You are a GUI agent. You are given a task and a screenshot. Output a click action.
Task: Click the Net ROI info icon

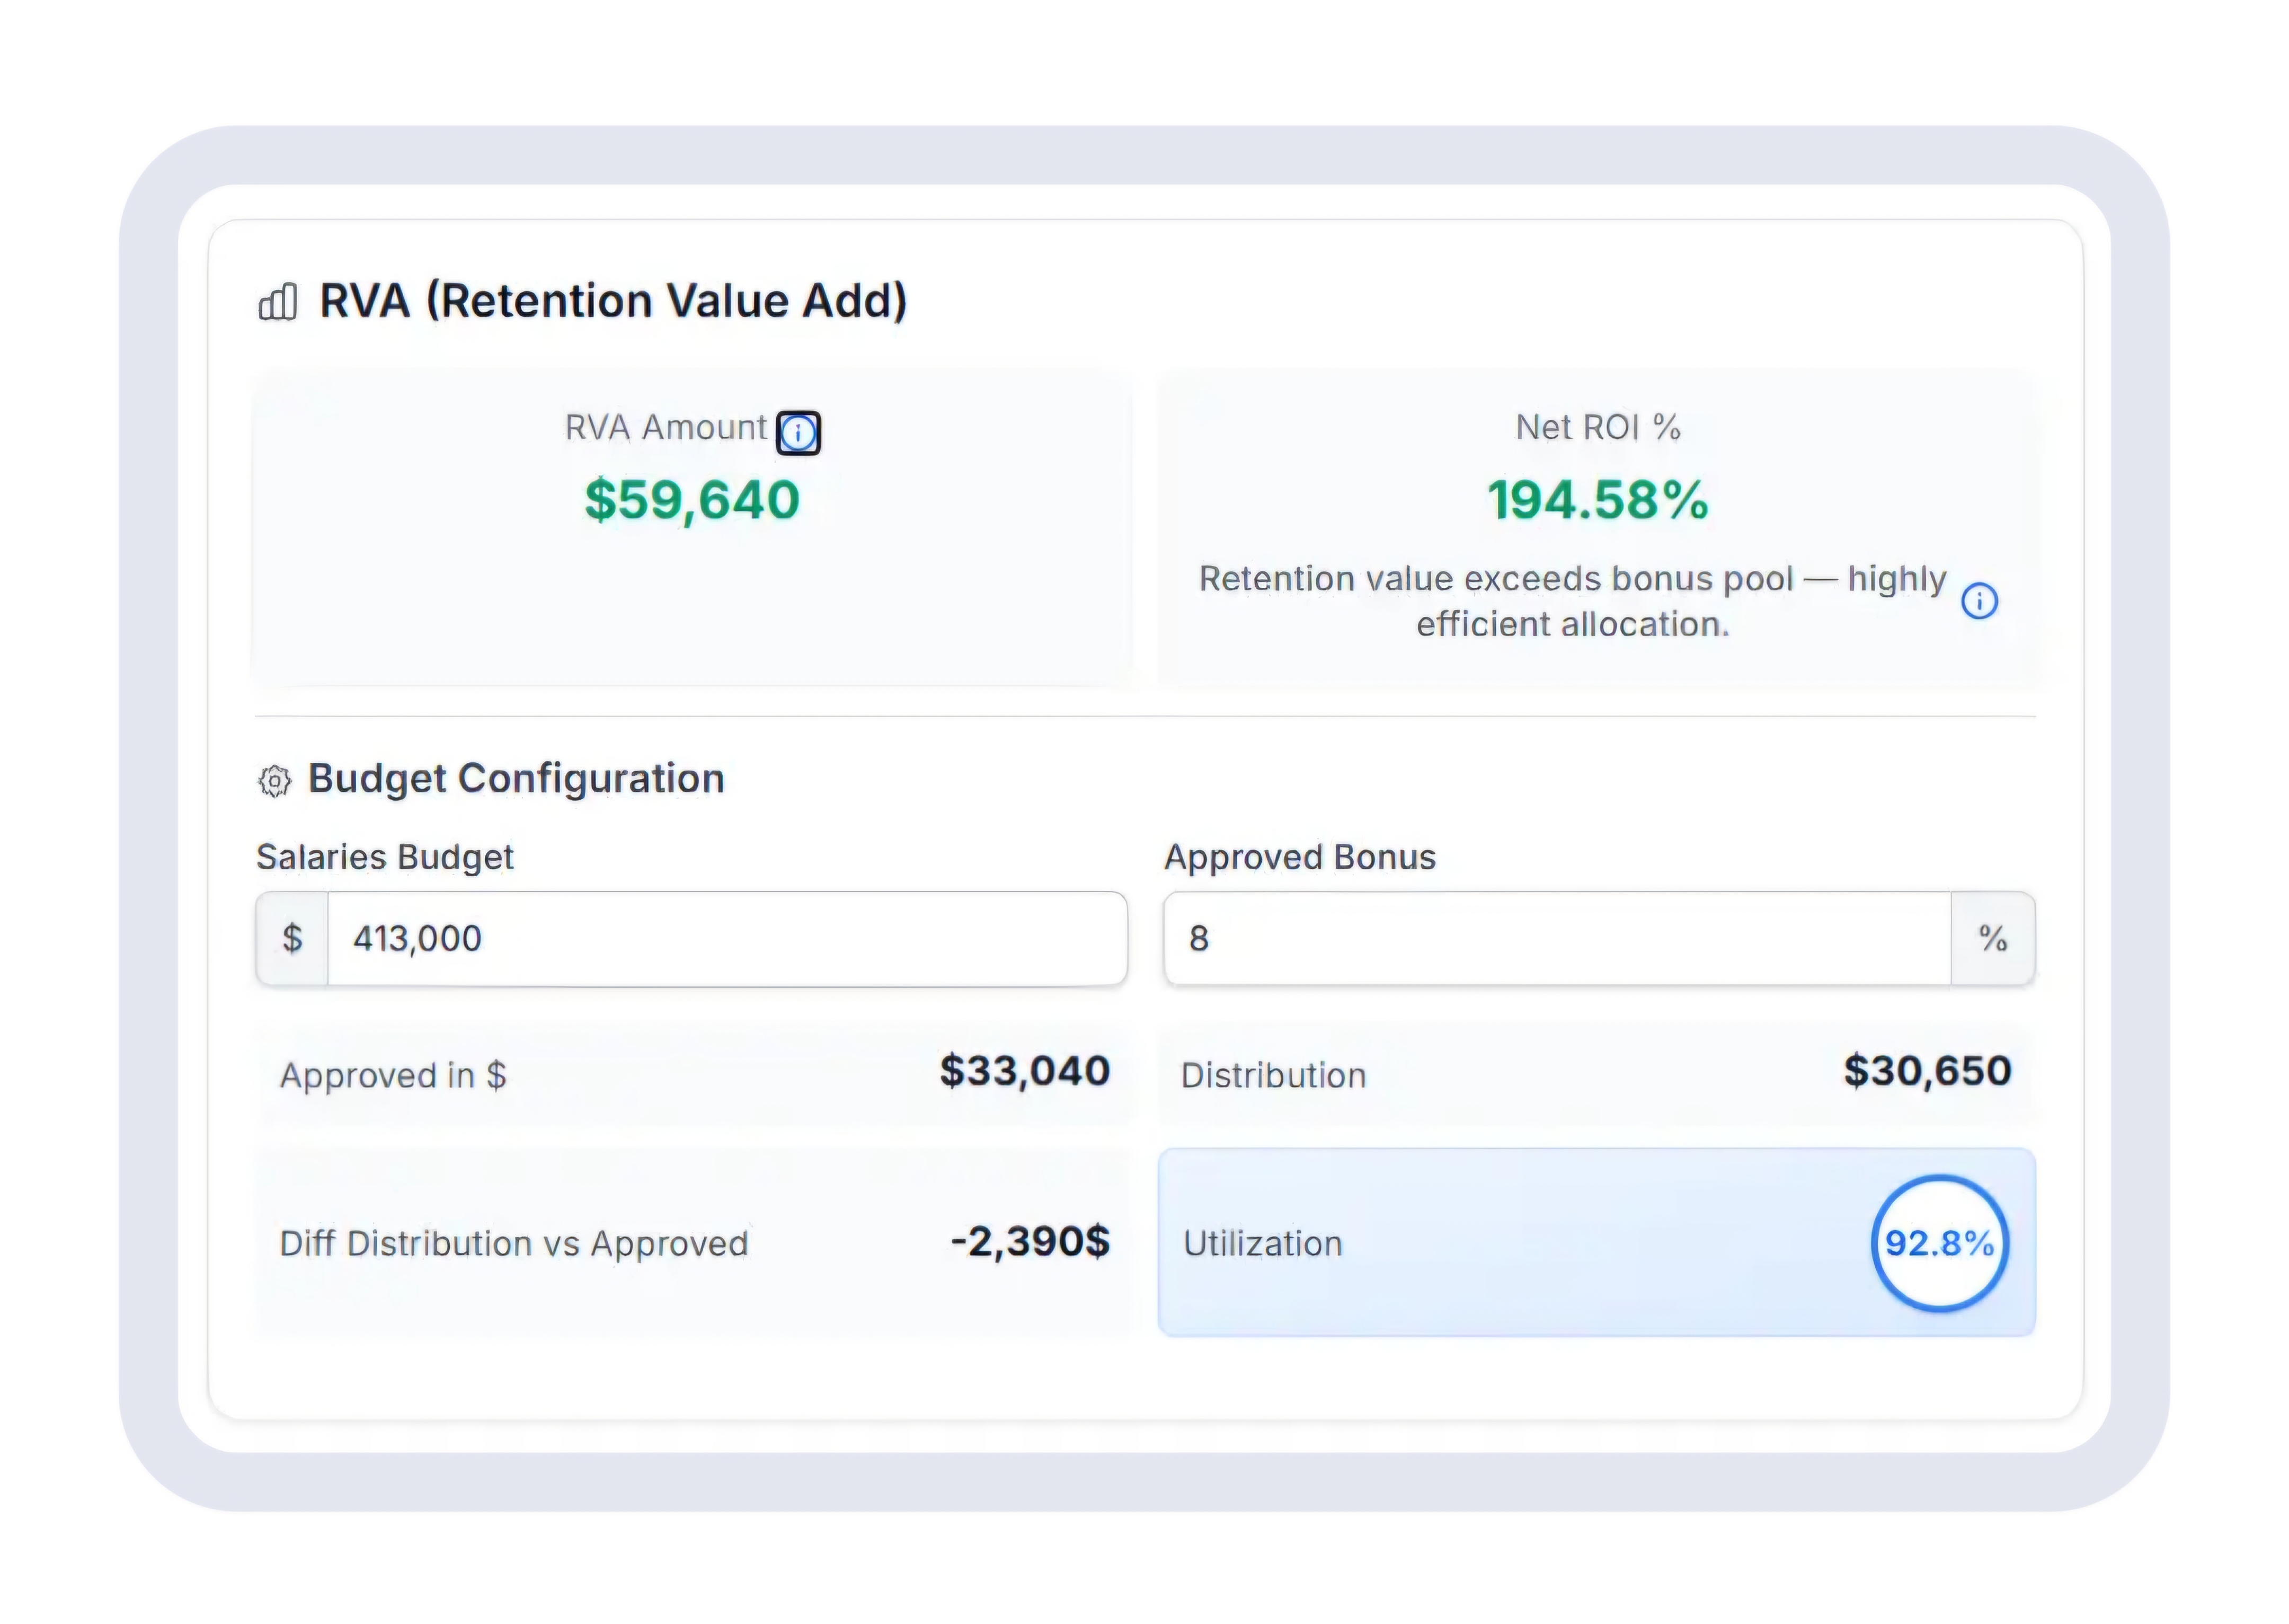coord(1978,601)
